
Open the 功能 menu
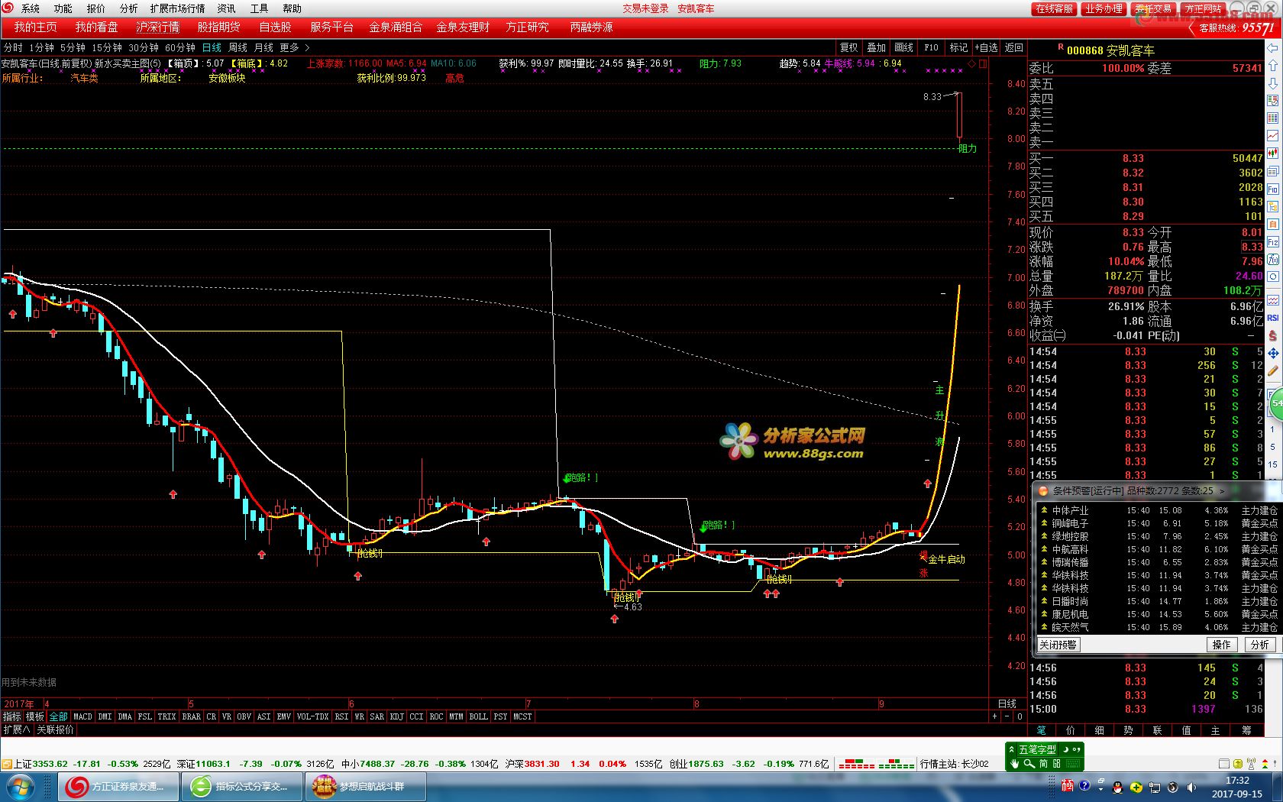[63, 8]
